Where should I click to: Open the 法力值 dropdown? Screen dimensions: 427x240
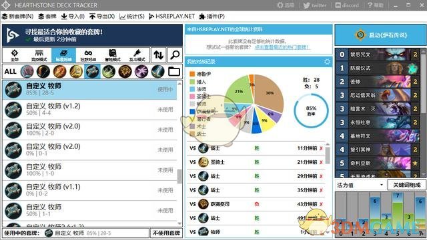[360, 185]
